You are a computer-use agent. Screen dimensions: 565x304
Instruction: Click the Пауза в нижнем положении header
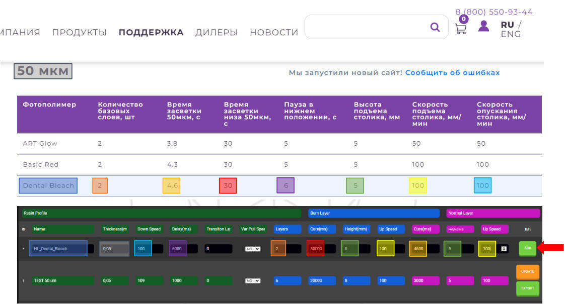310,111
